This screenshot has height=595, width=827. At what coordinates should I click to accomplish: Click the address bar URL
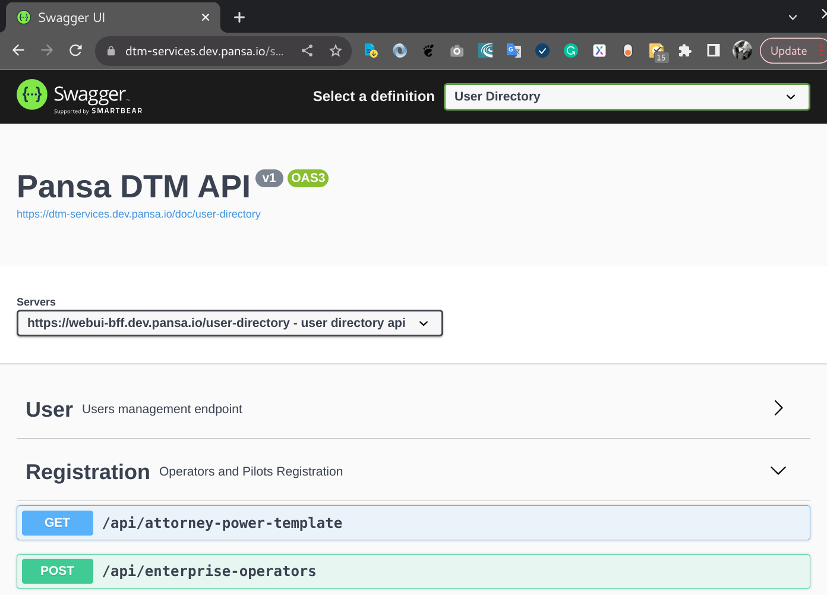click(x=204, y=51)
